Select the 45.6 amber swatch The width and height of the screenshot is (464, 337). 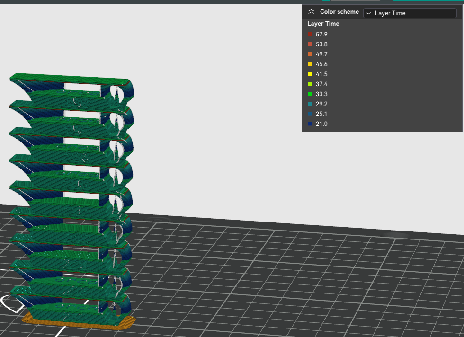[310, 64]
